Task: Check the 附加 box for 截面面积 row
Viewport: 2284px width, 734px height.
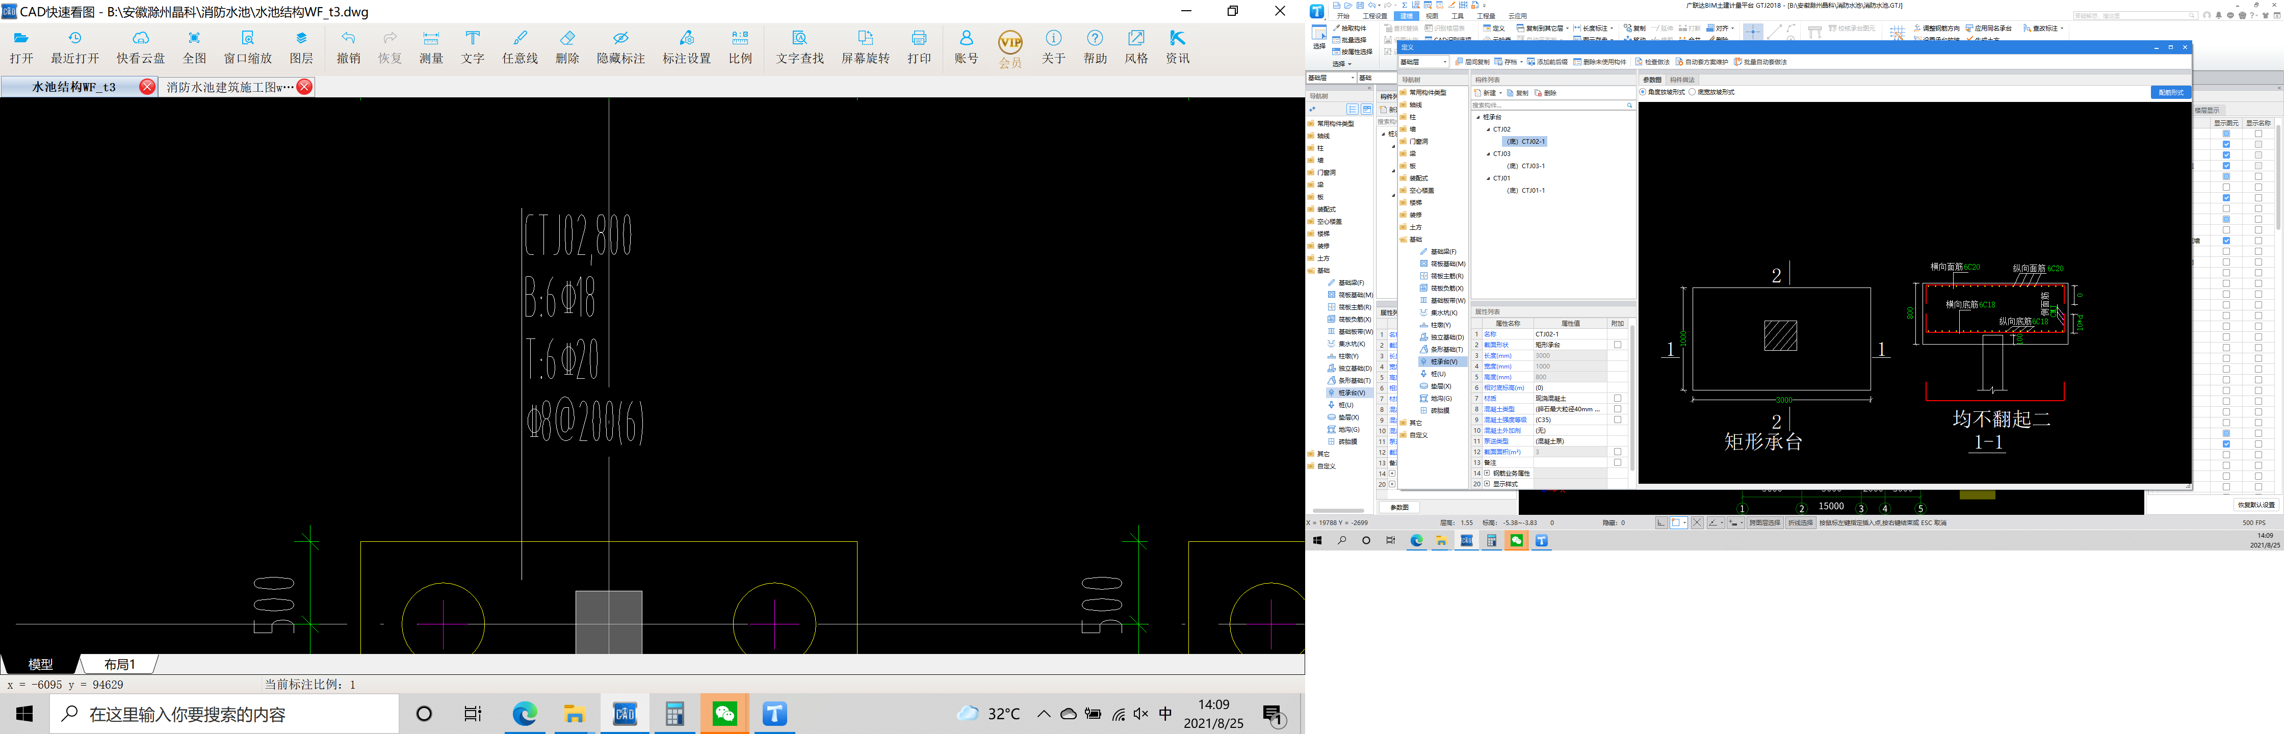Action: [1617, 452]
